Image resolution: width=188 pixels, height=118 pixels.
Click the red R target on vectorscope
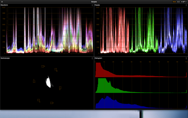coord(42,66)
